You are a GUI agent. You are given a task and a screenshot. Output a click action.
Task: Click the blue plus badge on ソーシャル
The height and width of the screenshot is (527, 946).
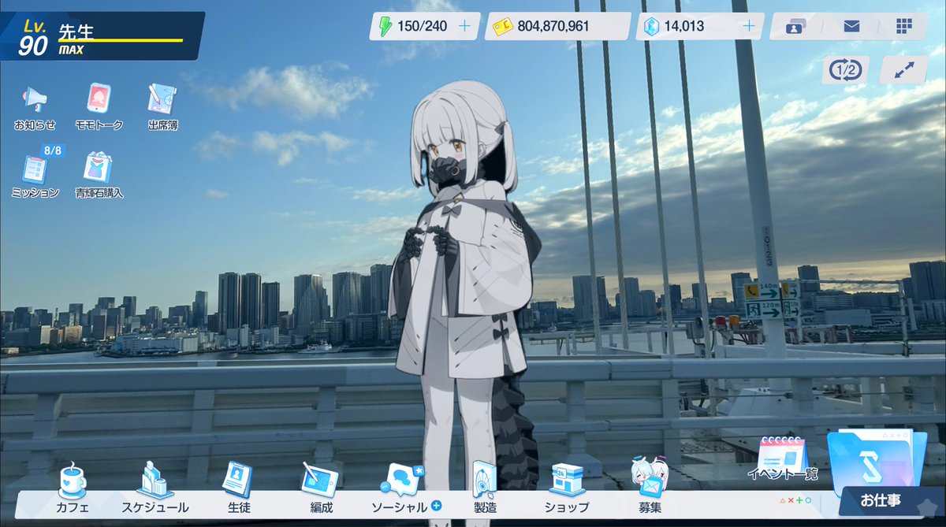click(x=436, y=506)
